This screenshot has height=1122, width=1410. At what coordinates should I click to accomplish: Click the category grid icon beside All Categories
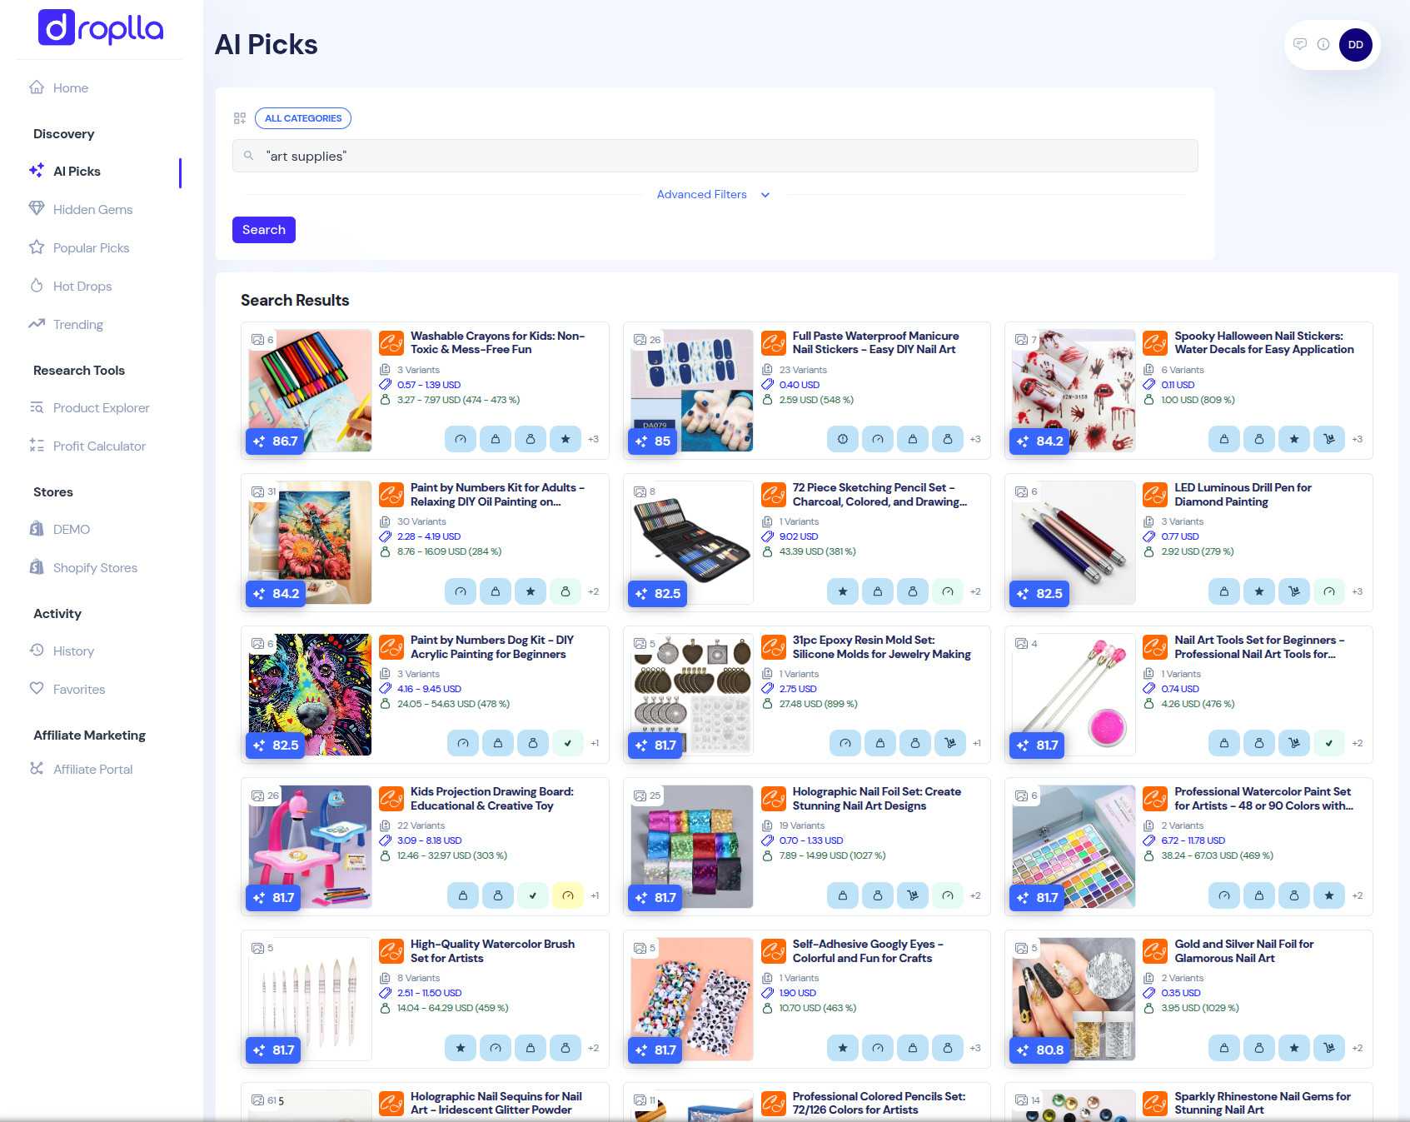[240, 118]
